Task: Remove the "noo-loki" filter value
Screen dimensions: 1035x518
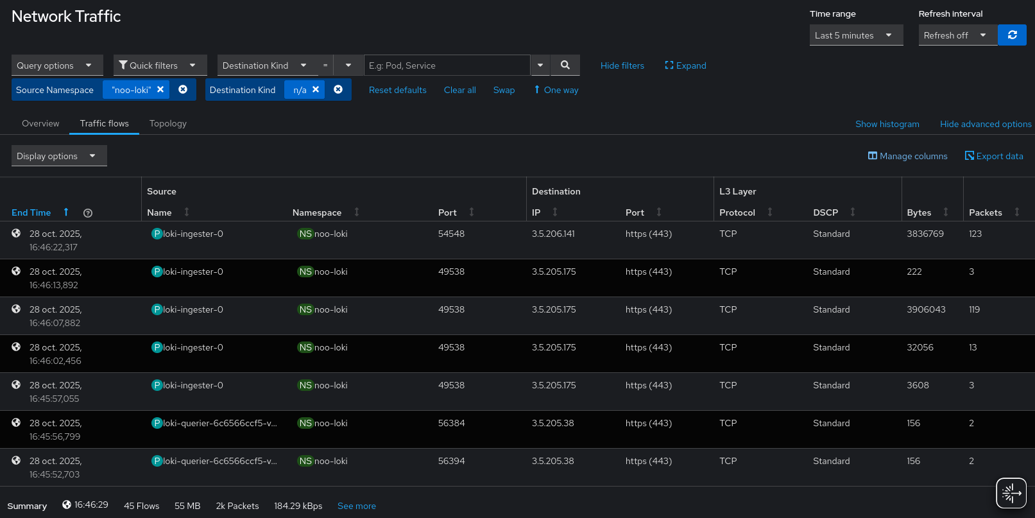Action: coord(160,90)
